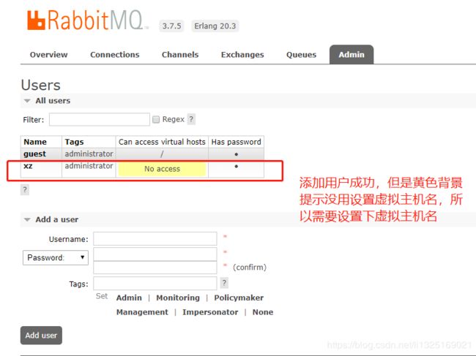Select the Admin tab
This screenshot has width=476, height=356.
352,55
